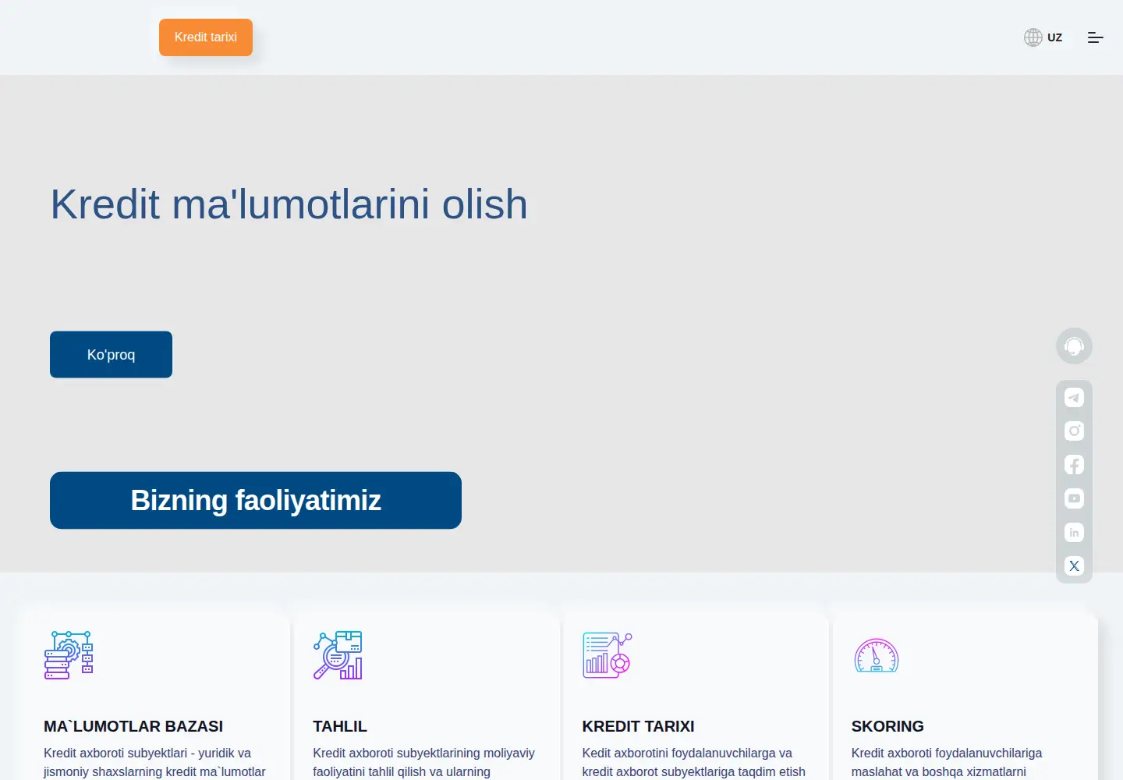1123x780 pixels.
Task: Click the description under KREDIT TARIXI card
Action: (x=693, y=763)
